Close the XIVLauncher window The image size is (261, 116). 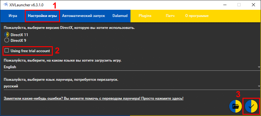coord(253,5)
